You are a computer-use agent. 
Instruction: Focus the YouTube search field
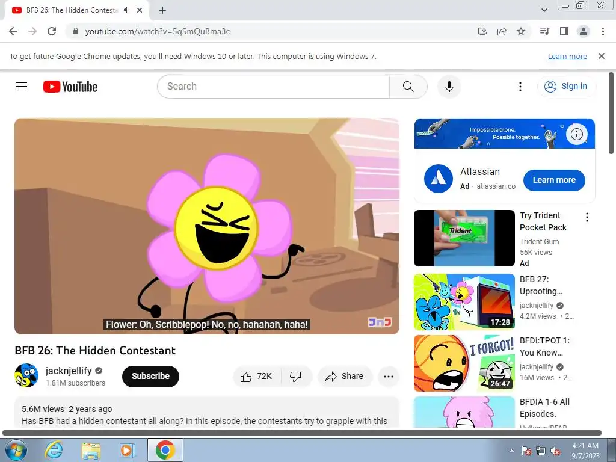274,87
